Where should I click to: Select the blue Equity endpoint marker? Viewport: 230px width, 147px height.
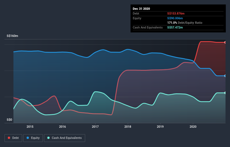pyautogui.click(x=225, y=76)
